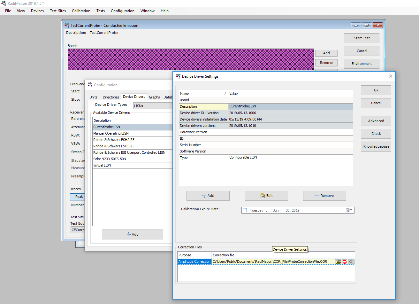This screenshot has width=419, height=304.
Task: Switch to the Directories tab
Action: coord(111,97)
